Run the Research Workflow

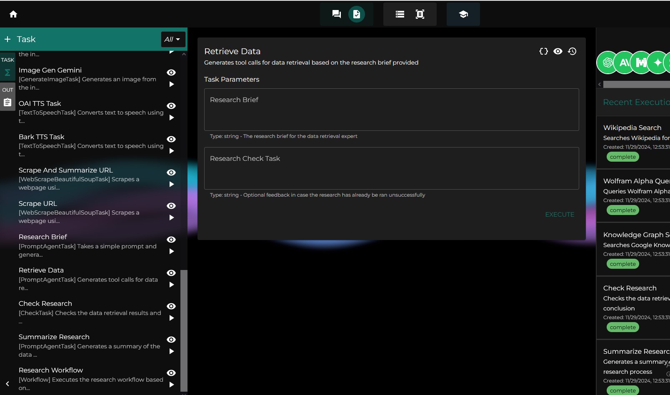tap(171, 385)
